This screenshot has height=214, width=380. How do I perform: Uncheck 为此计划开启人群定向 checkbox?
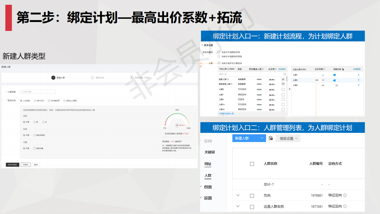pyautogui.click(x=219, y=63)
